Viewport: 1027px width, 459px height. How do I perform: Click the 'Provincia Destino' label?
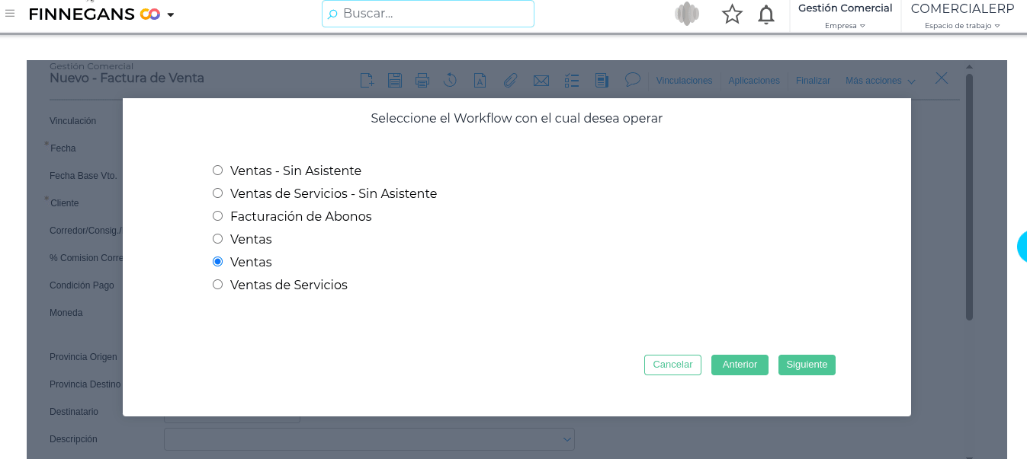click(85, 384)
